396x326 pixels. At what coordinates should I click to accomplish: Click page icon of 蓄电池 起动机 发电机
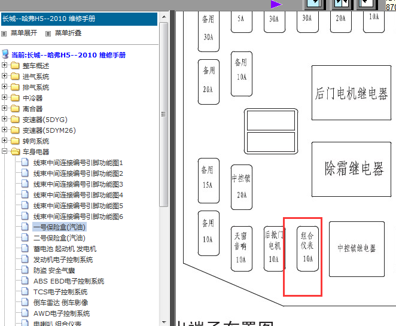pyautogui.click(x=25, y=248)
